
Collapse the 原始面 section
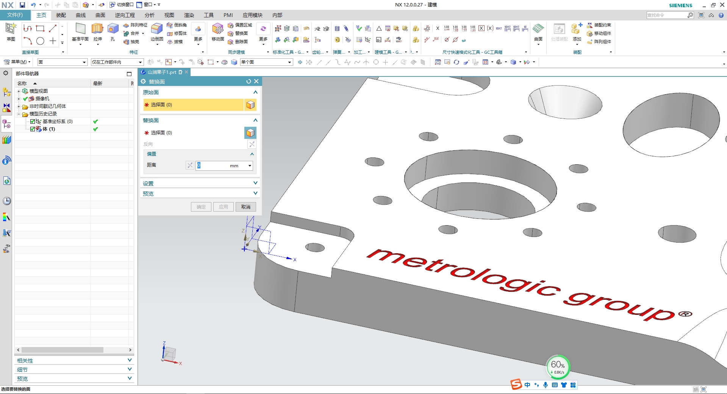coord(255,92)
